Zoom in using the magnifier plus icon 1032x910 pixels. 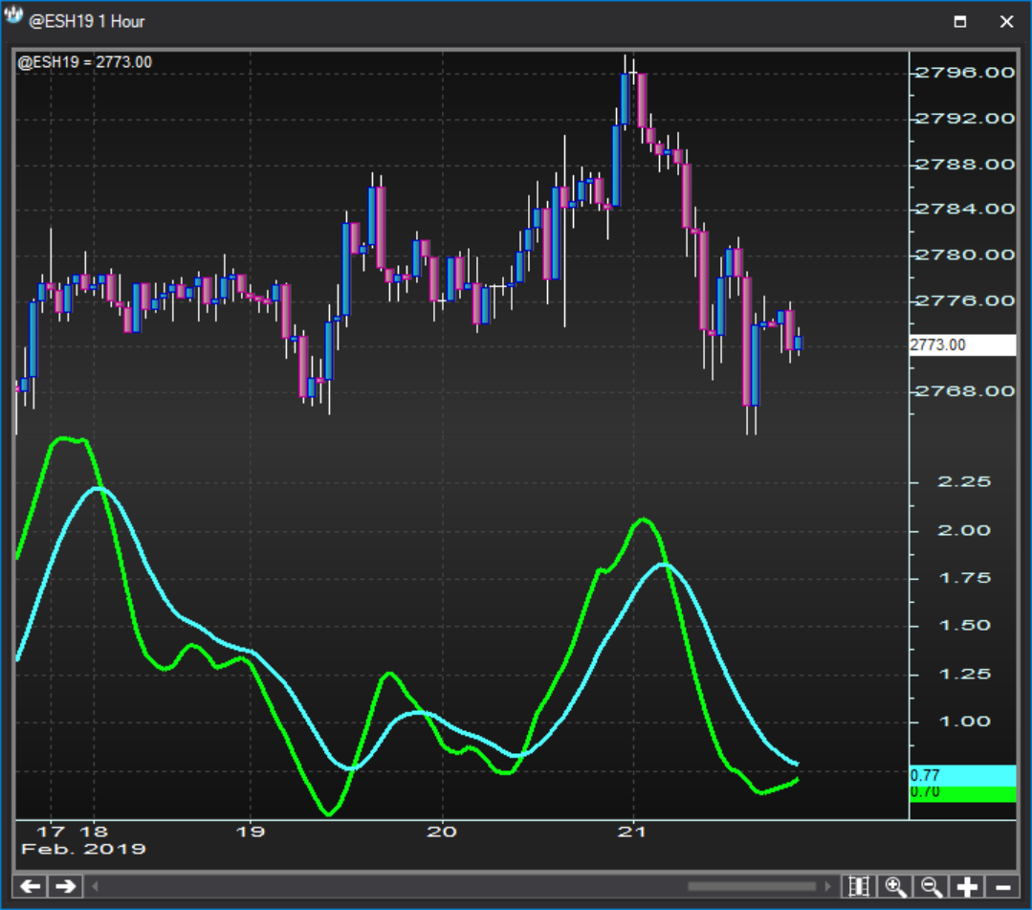pyautogui.click(x=895, y=886)
